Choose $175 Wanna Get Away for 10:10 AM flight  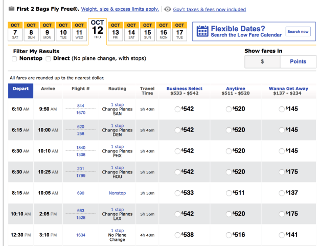click(282, 214)
